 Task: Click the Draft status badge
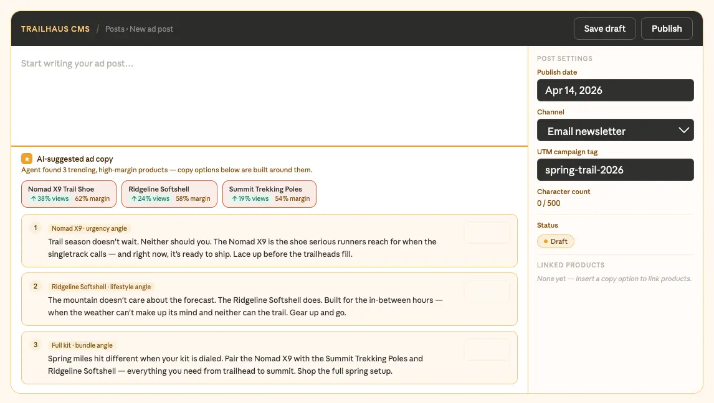[556, 241]
